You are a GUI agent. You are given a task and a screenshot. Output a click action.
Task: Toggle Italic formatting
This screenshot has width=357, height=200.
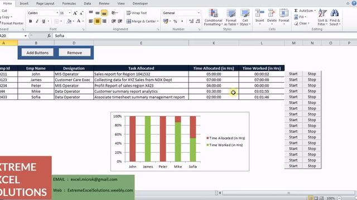tap(37, 21)
